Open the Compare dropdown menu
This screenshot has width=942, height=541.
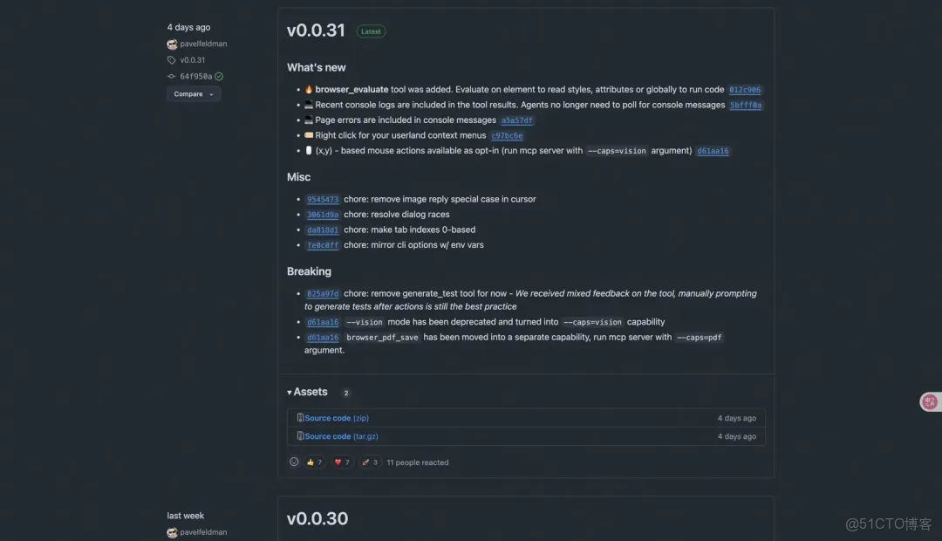[x=193, y=93]
